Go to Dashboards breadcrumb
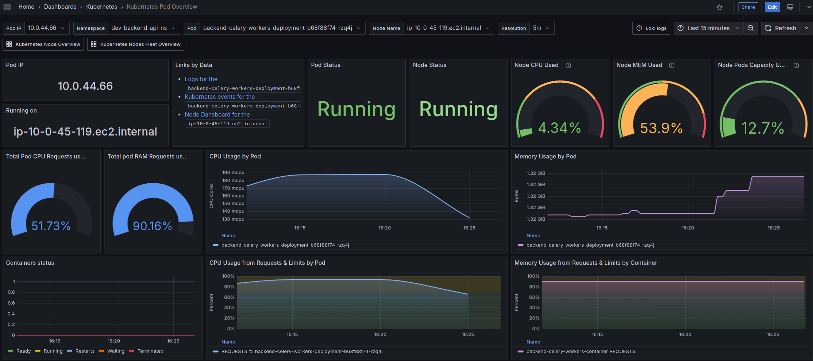 tap(60, 7)
